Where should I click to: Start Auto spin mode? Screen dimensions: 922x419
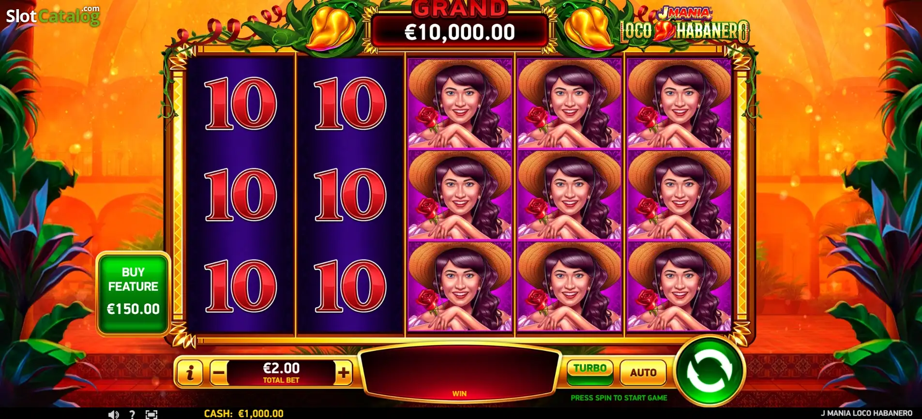(x=643, y=373)
